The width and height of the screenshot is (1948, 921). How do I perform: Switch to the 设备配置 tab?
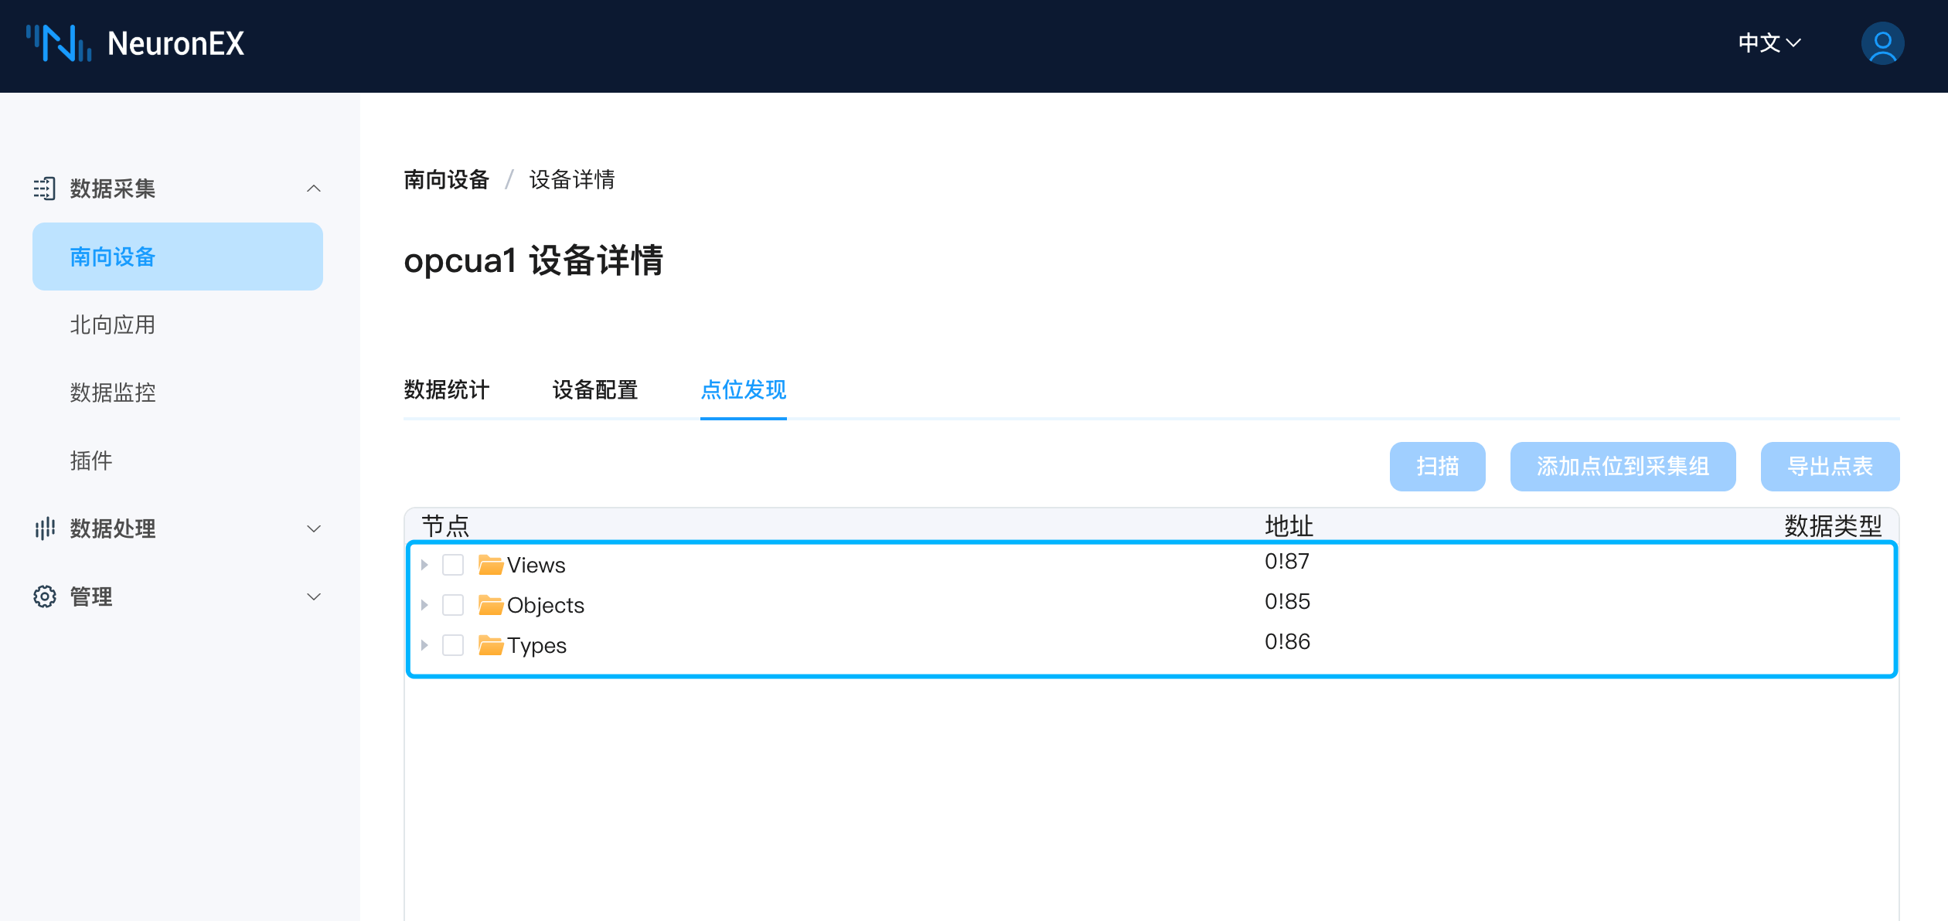[x=595, y=390]
